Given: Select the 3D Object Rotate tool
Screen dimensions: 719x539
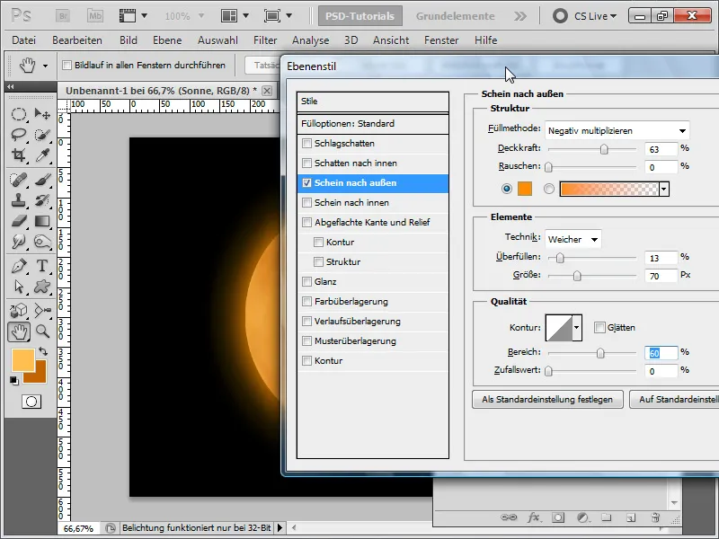Looking at the screenshot, I should click(x=18, y=311).
